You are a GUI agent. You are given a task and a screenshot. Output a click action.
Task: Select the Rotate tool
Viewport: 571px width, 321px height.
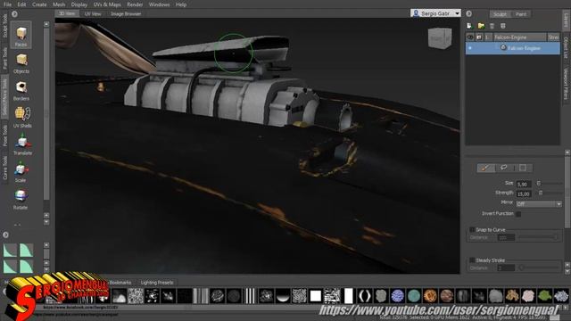click(21, 199)
